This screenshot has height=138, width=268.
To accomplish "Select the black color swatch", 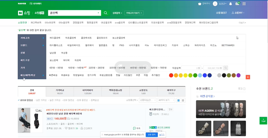I will 224,75.
